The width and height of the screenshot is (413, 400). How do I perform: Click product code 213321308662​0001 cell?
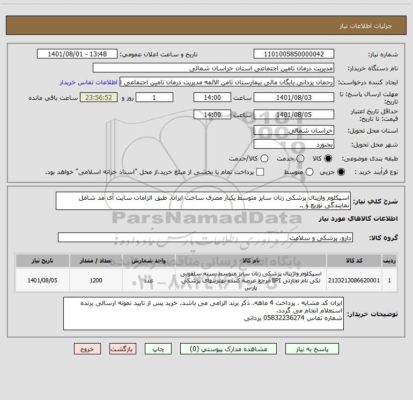[354, 280]
